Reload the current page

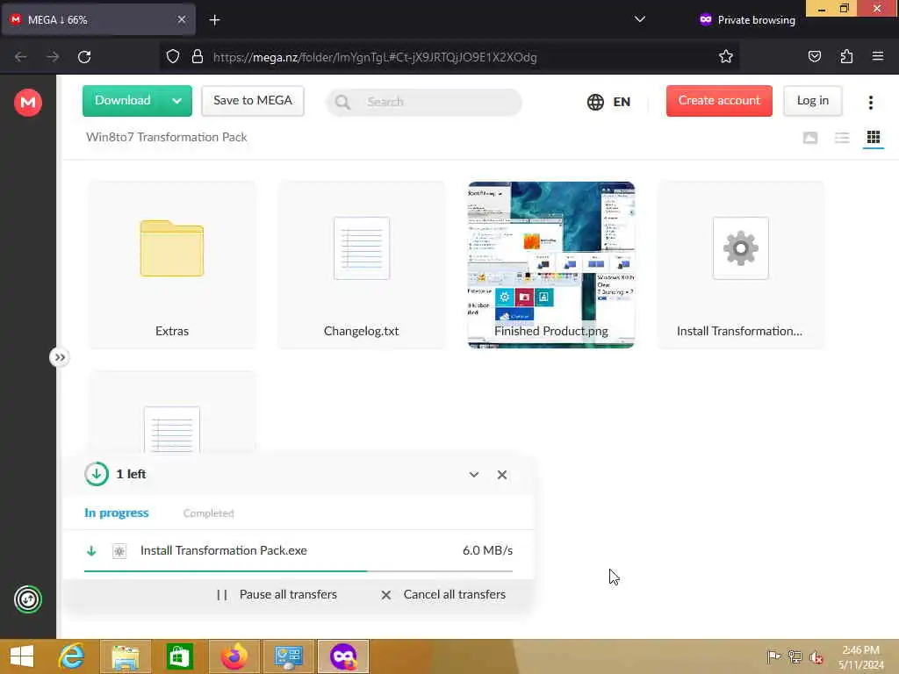coord(84,57)
